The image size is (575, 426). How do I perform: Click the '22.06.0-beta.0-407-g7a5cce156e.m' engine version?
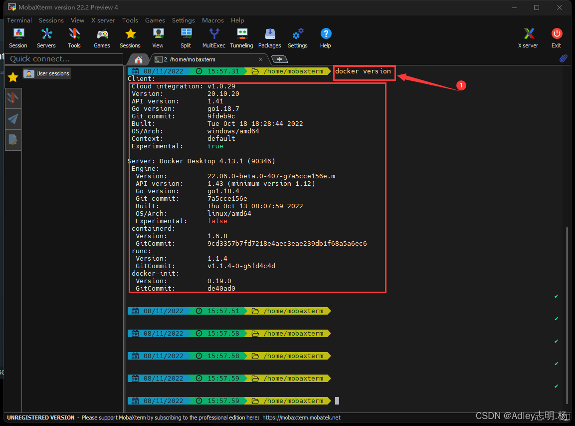click(271, 176)
